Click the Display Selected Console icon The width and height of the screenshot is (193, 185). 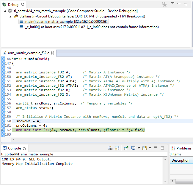134,148
